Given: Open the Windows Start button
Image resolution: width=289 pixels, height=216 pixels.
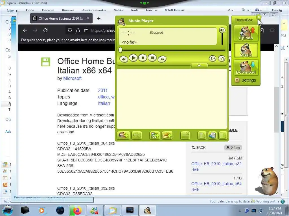Looking at the screenshot, I should (7, 211).
